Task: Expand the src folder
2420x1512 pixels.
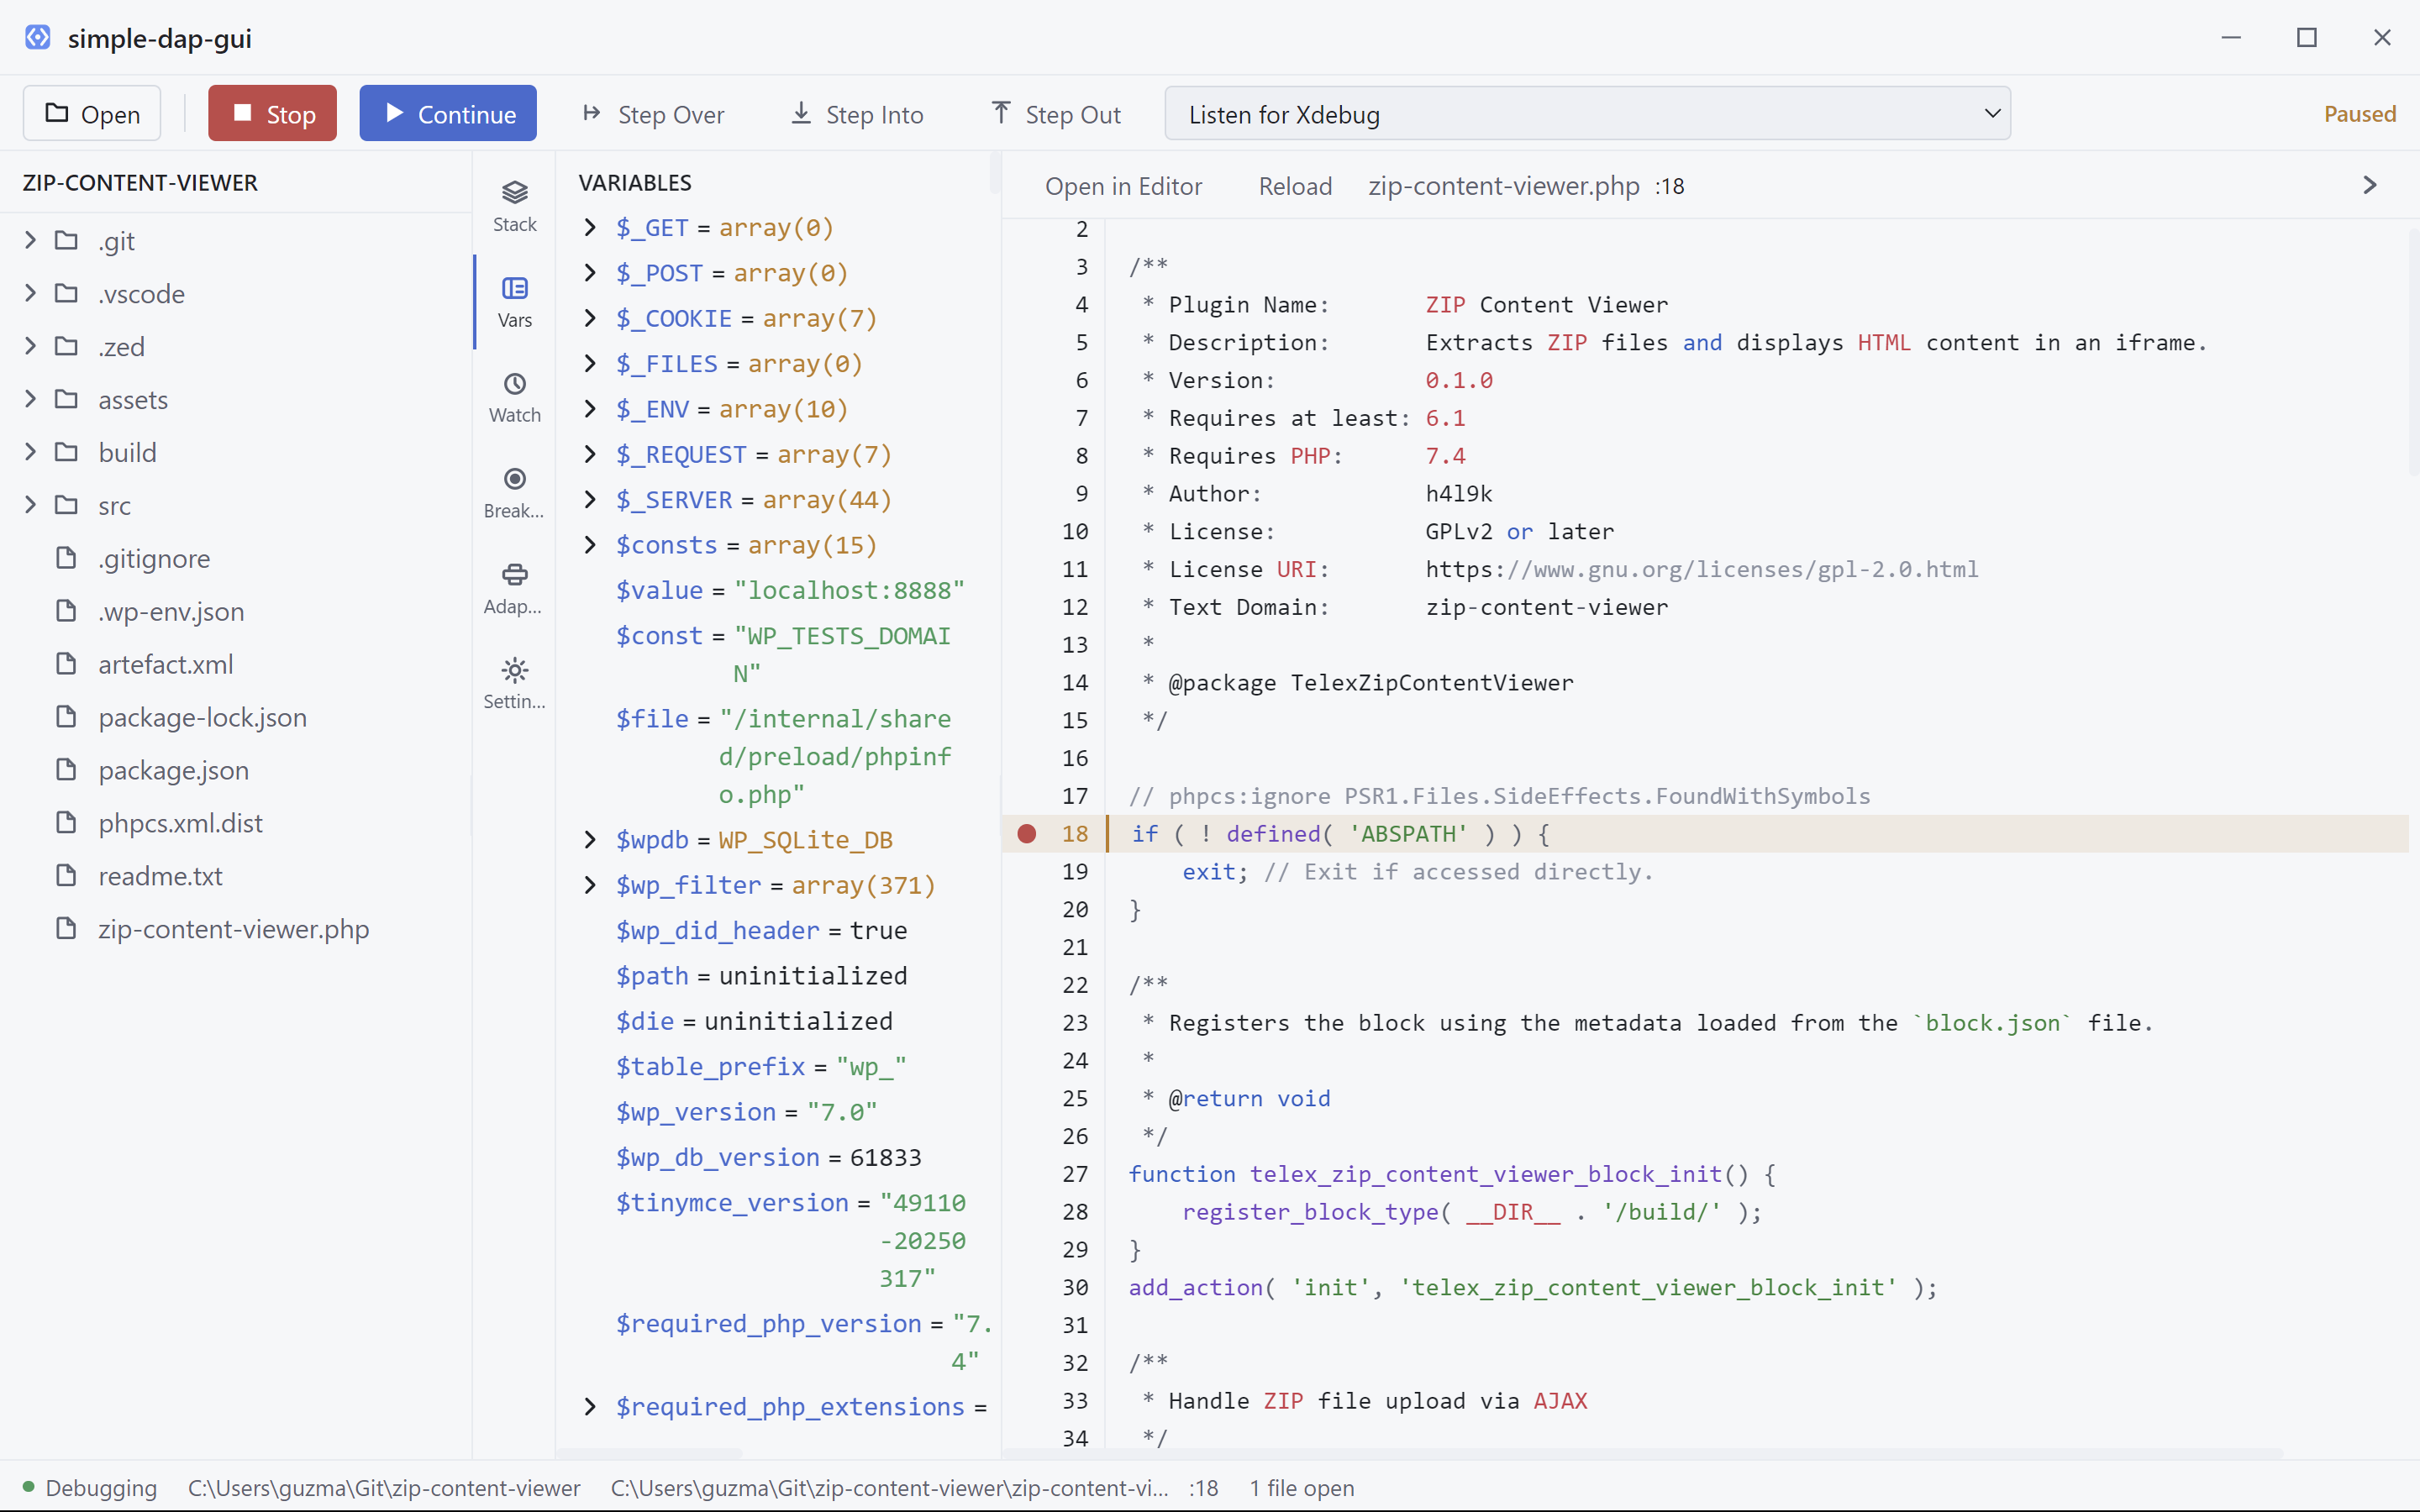Action: [30, 506]
